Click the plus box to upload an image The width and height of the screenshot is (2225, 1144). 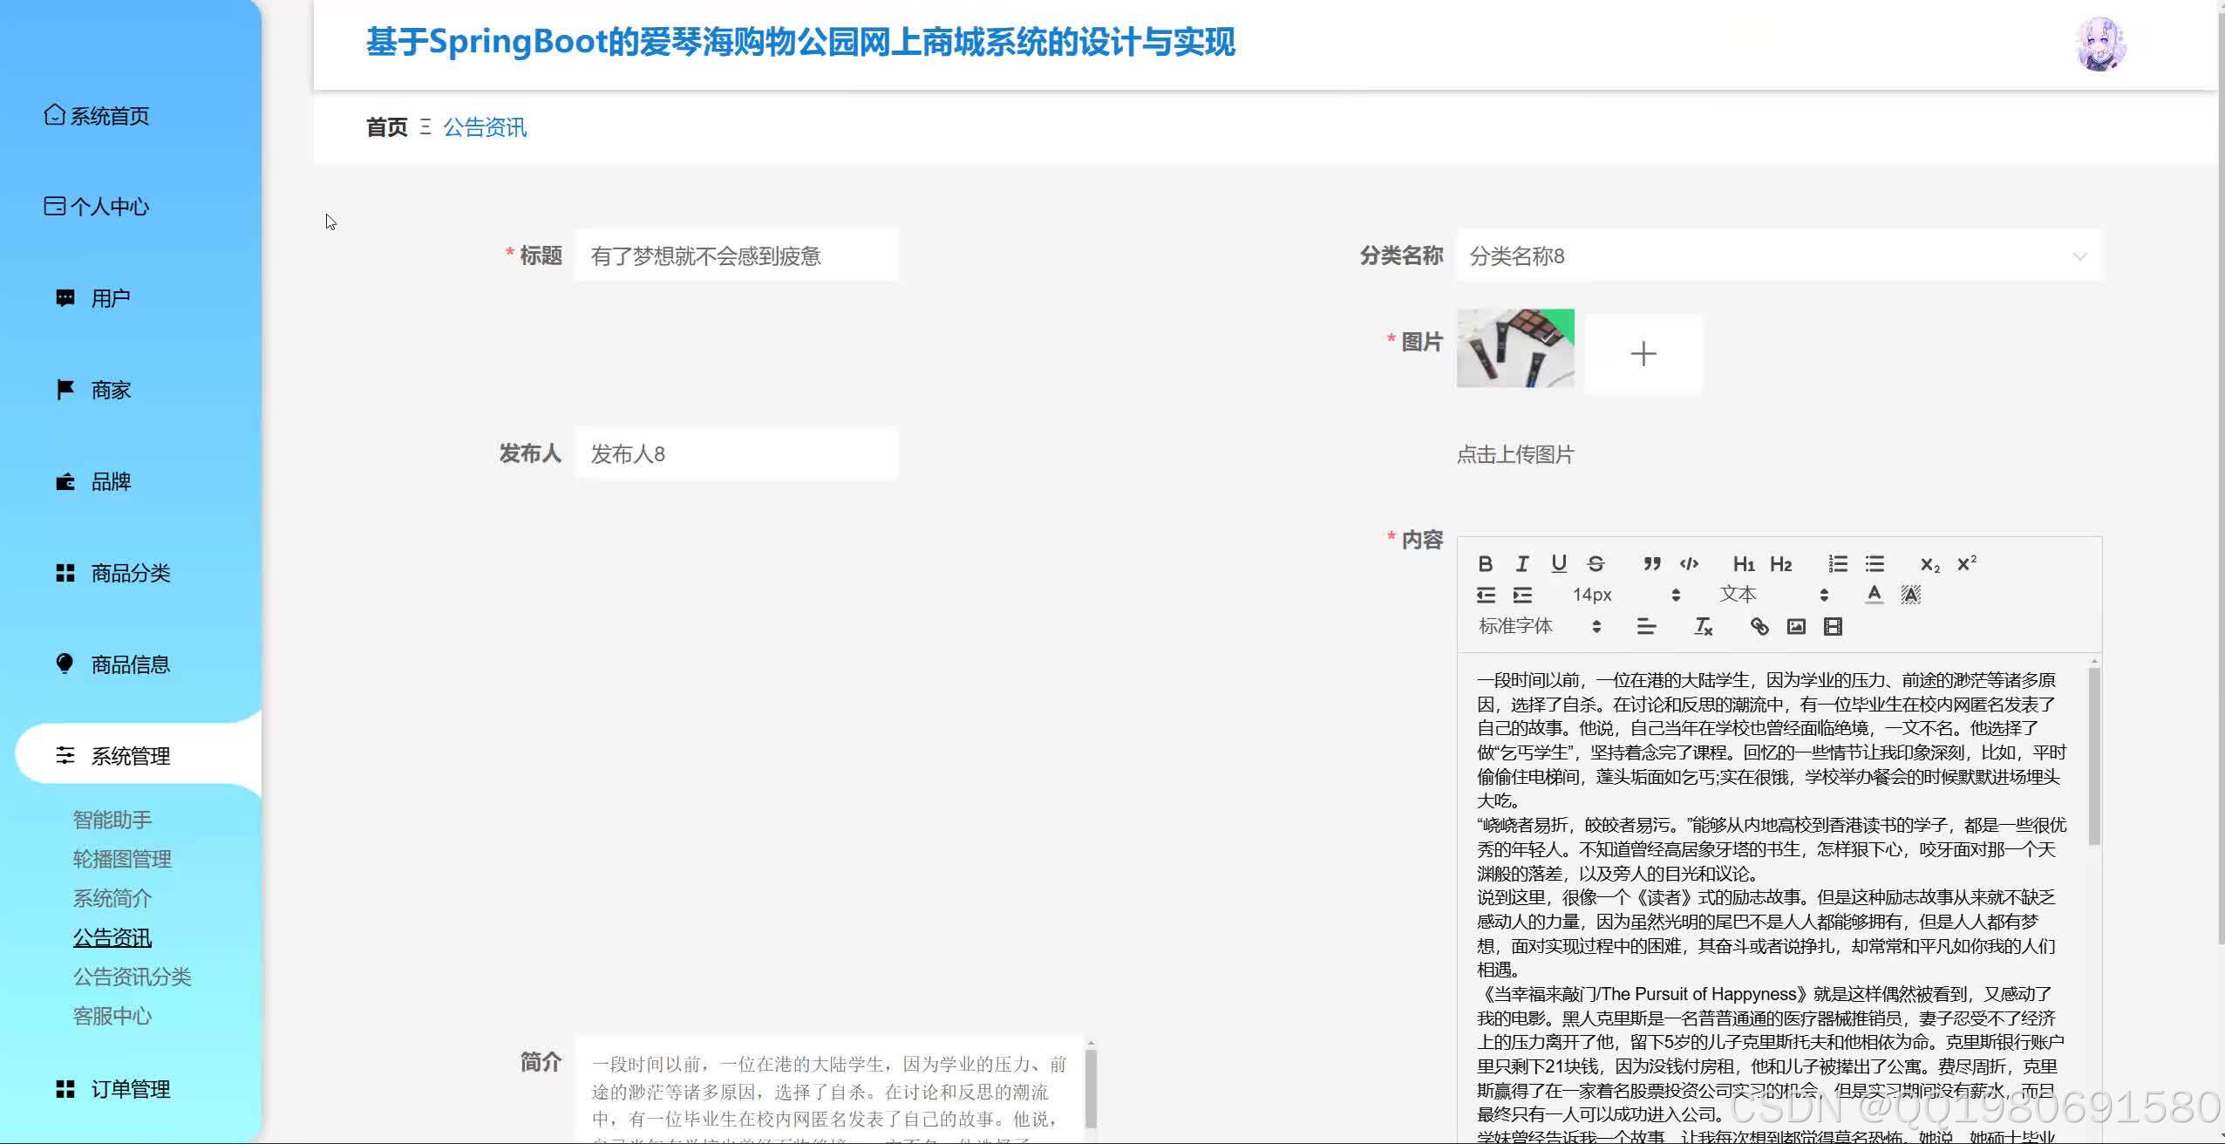tap(1643, 353)
